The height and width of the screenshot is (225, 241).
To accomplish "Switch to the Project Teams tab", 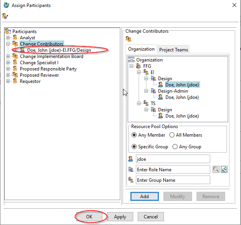I will coord(173,49).
